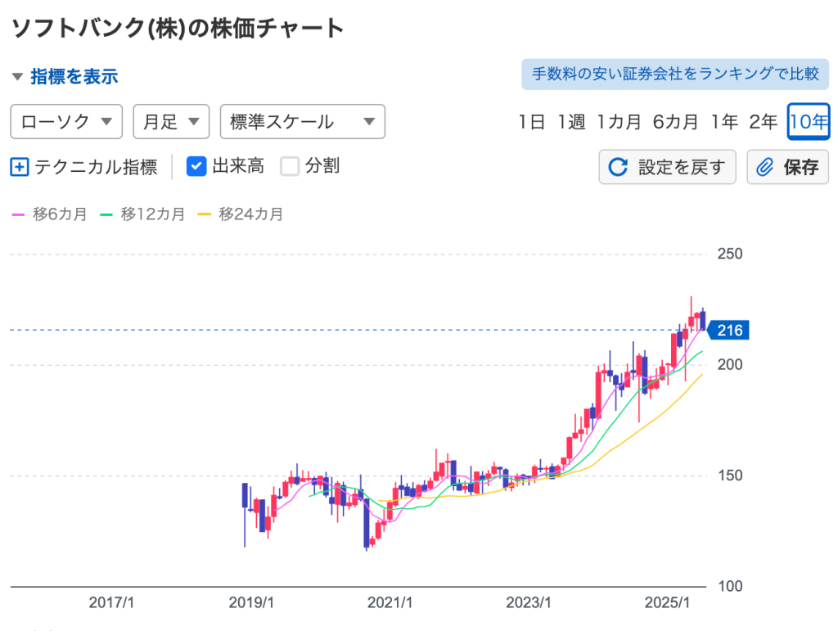Select the 1カ月 time range
The width and height of the screenshot is (838, 631).
pyautogui.click(x=619, y=122)
